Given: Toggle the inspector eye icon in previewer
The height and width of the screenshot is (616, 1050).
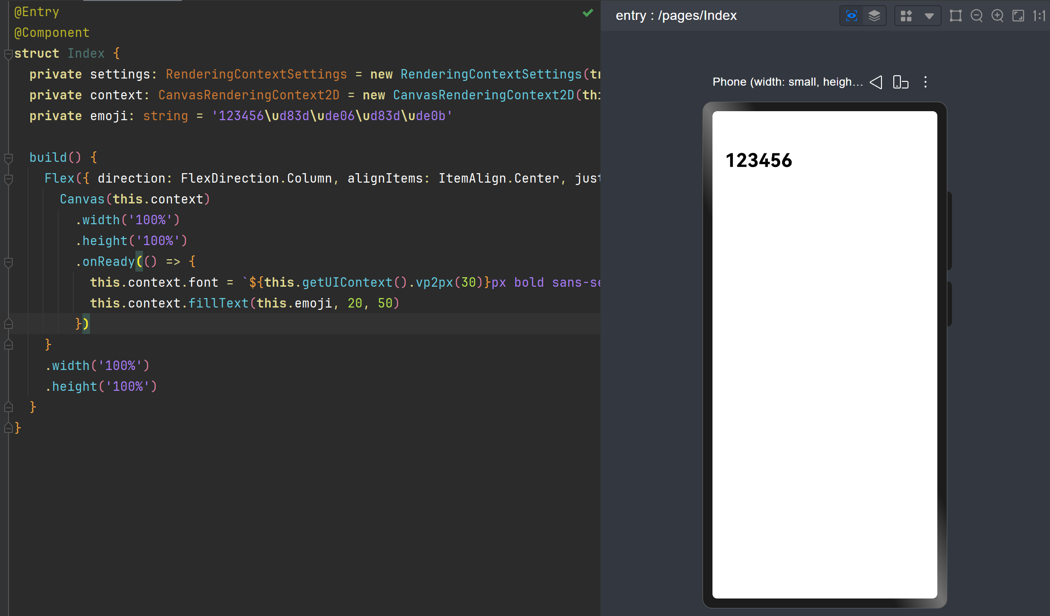Looking at the screenshot, I should coord(851,16).
